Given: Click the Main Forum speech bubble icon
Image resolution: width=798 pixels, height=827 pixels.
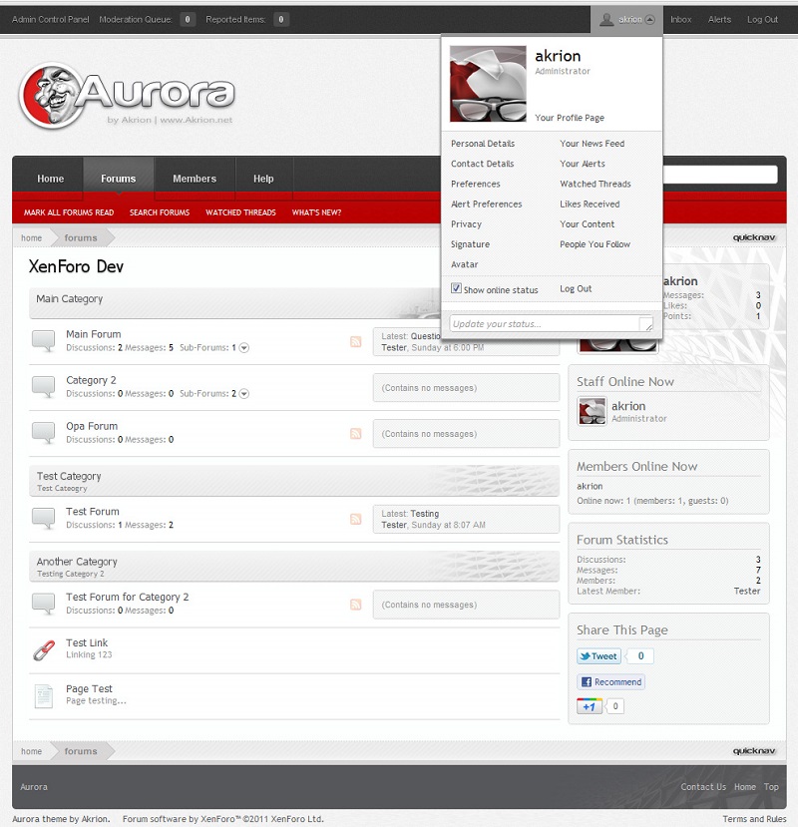Looking at the screenshot, I should pos(44,341).
